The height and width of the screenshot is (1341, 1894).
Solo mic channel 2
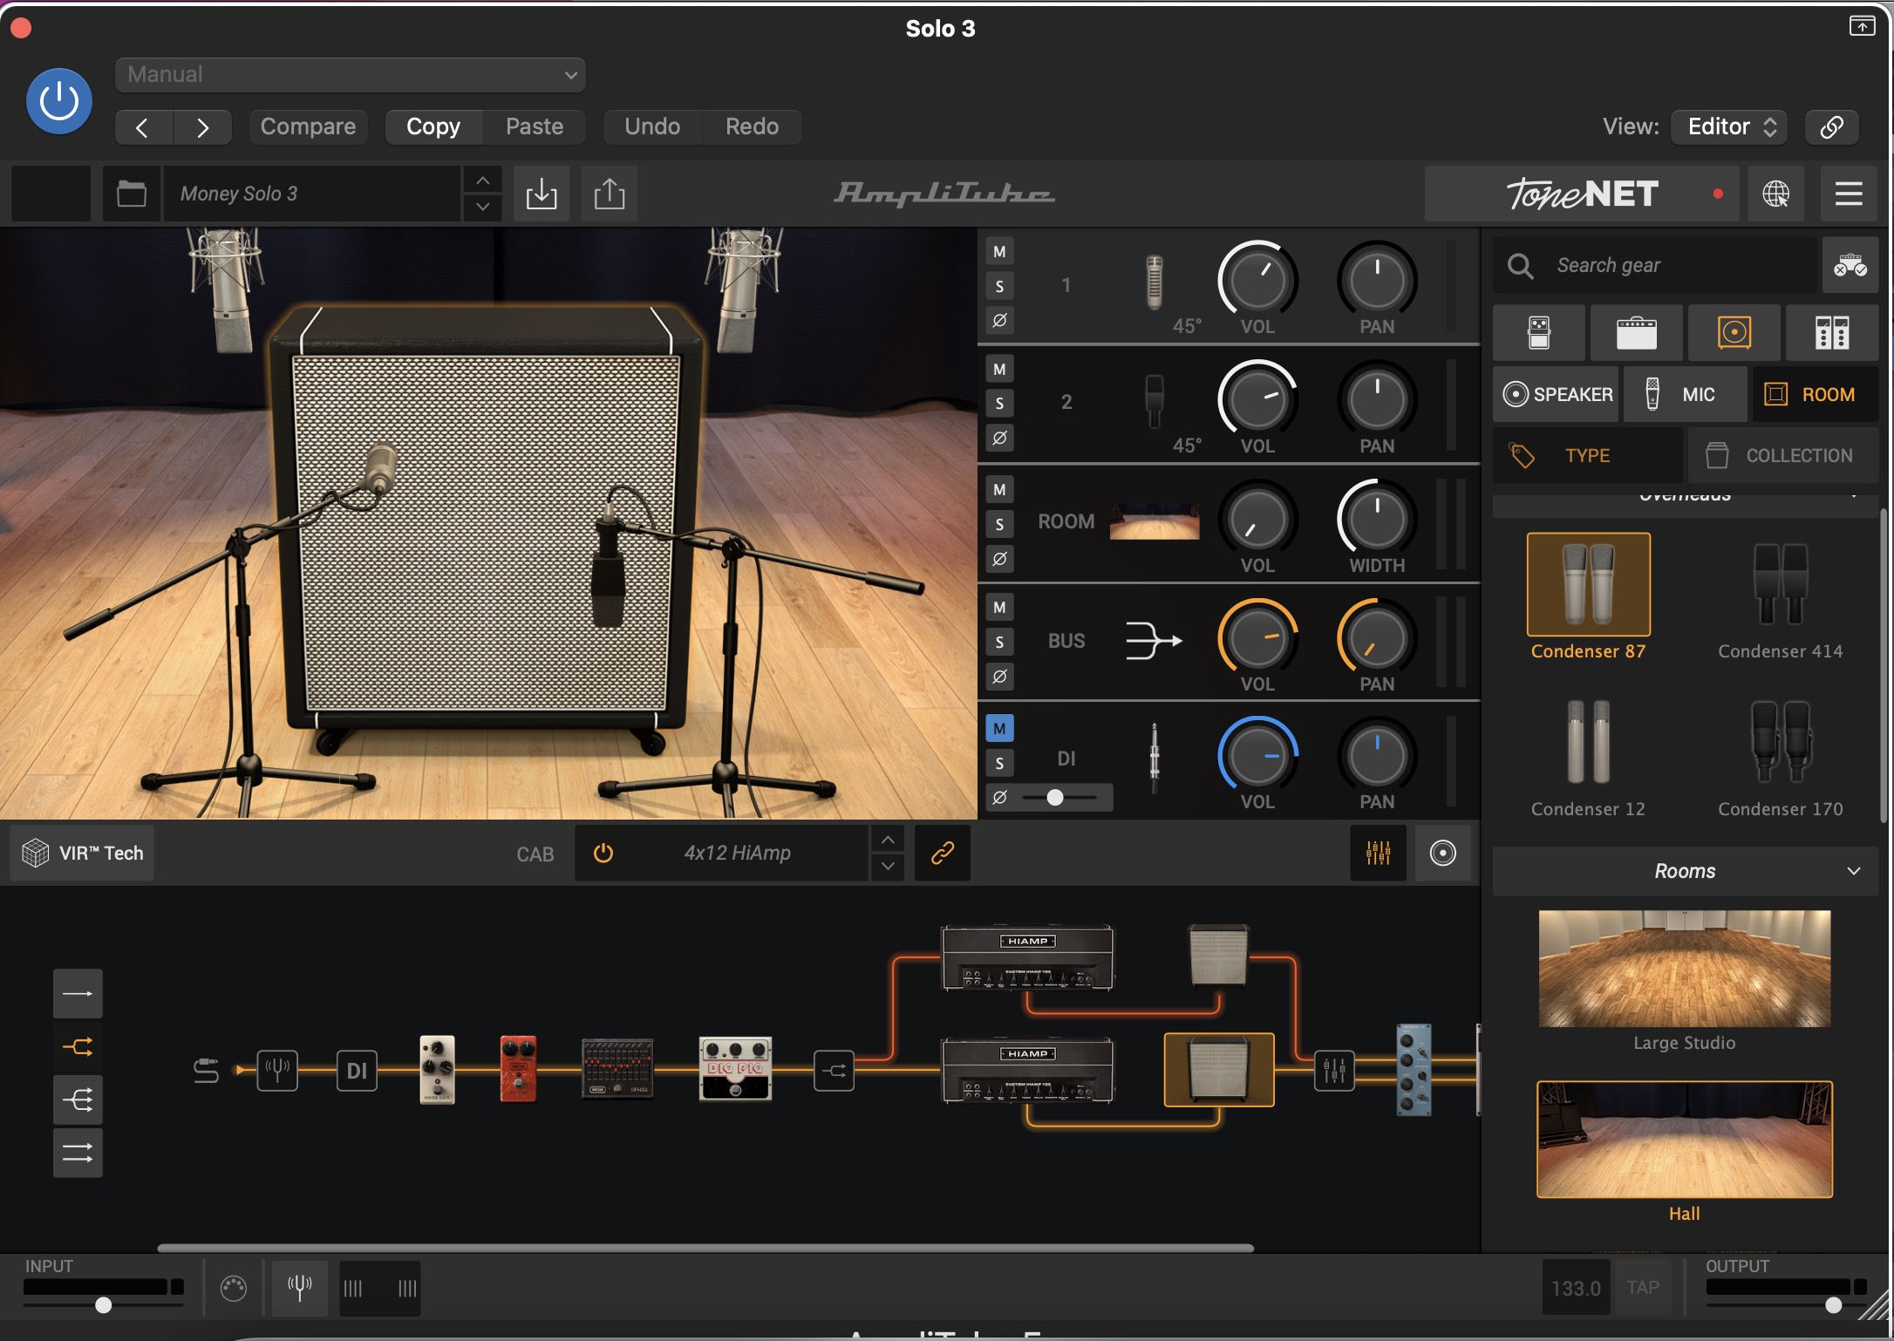point(999,404)
